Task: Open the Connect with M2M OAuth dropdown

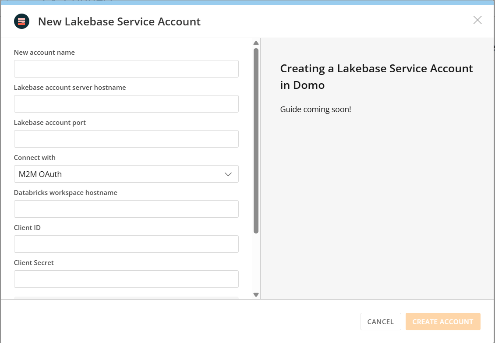Action: (126, 174)
